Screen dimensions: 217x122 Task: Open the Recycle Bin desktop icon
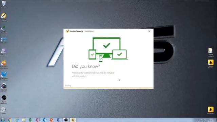tap(4, 4)
